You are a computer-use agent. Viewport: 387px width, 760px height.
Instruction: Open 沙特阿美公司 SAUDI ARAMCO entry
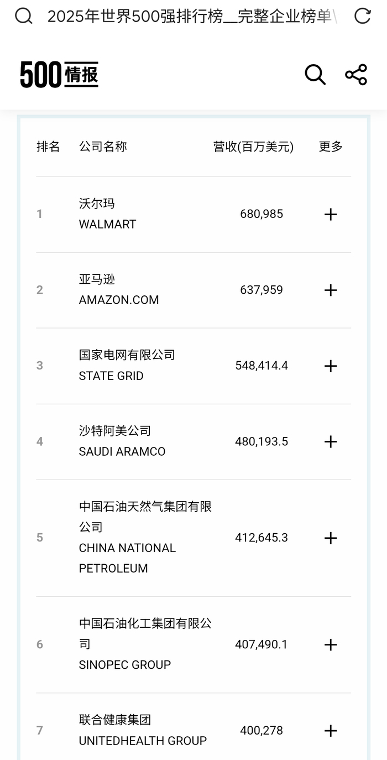click(122, 441)
